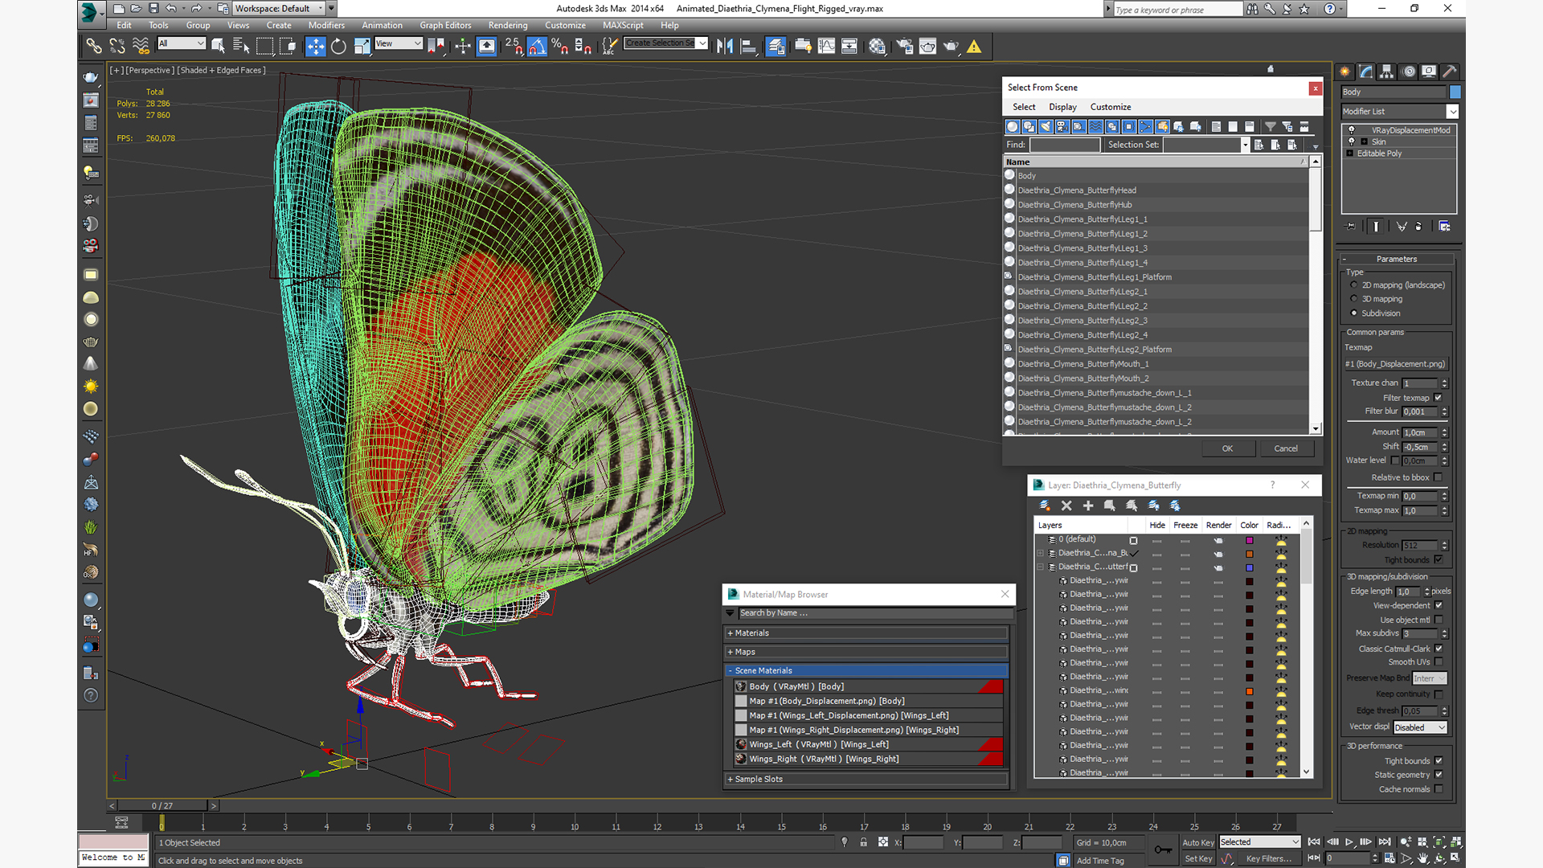Switch to Hierarchy command panel tab

(1387, 72)
